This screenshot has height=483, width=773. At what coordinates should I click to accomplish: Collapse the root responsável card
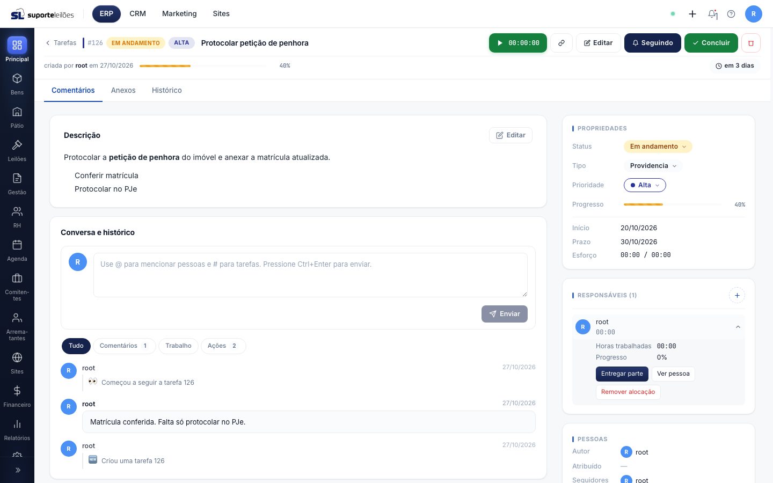(x=738, y=327)
